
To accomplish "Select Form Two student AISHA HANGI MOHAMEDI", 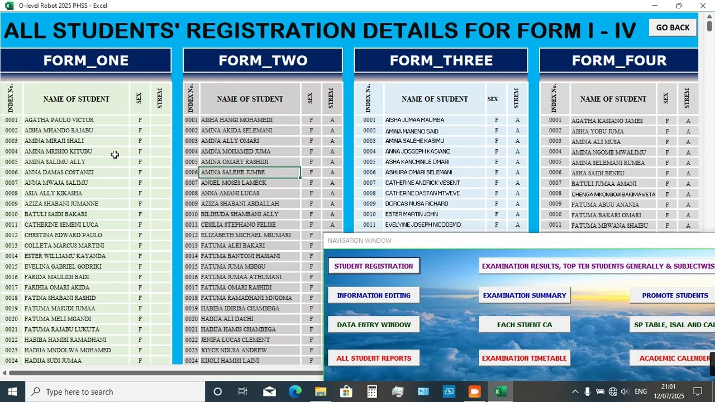I will [250, 120].
